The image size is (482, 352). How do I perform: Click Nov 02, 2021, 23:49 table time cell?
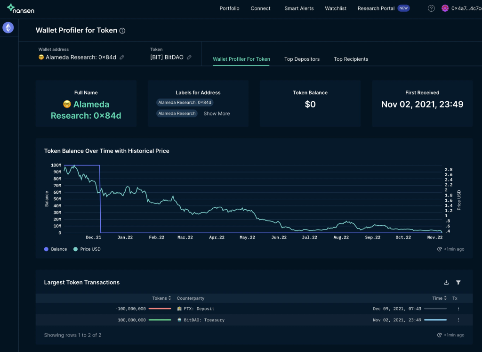[397, 320]
